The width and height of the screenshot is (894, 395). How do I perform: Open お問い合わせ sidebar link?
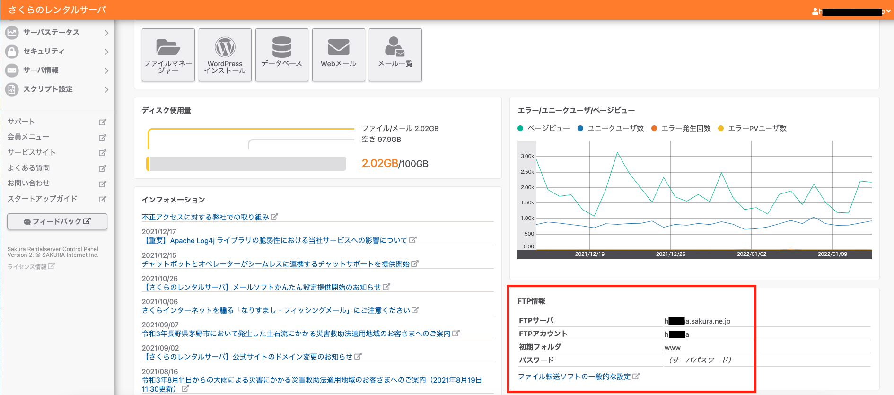pyautogui.click(x=28, y=183)
